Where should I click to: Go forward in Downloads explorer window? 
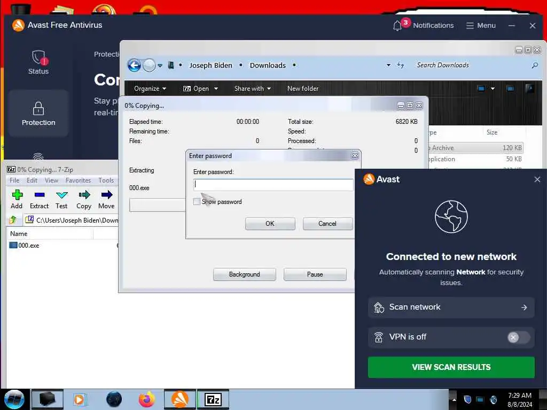[x=149, y=65]
